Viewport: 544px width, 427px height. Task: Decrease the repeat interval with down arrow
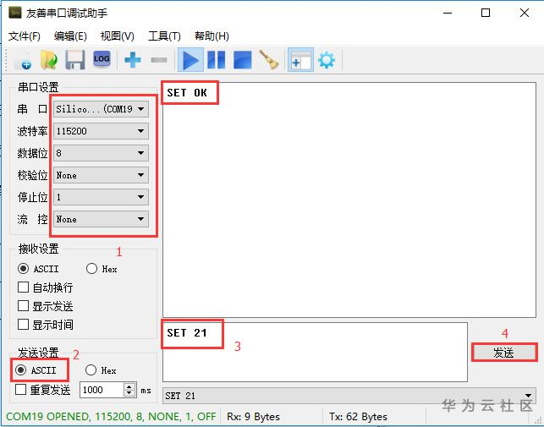tap(129, 393)
